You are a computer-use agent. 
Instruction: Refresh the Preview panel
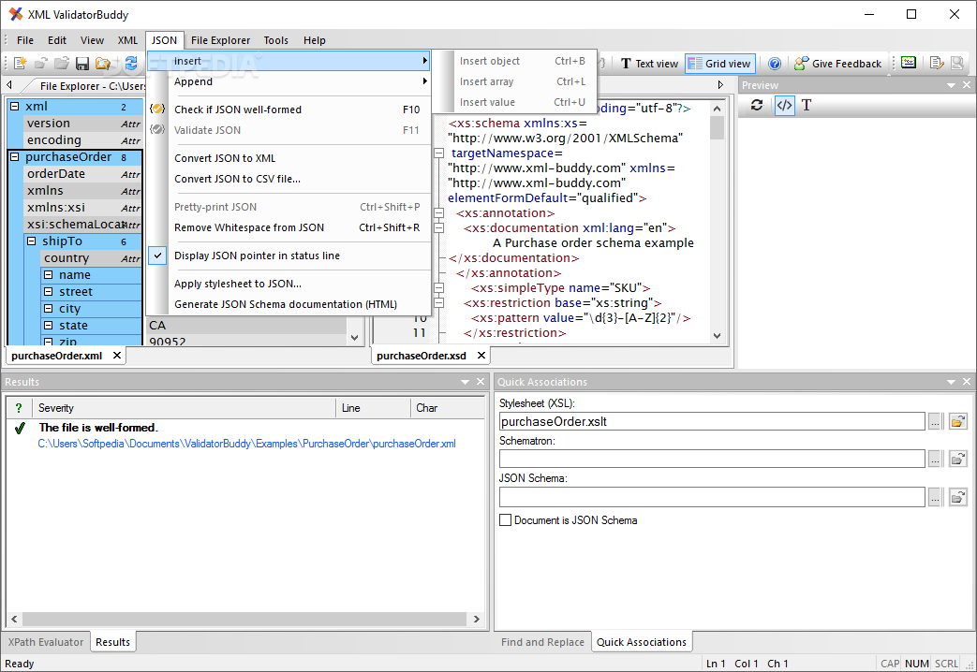(x=757, y=105)
